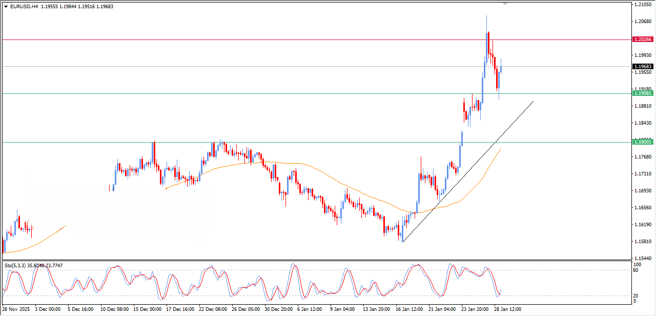Select the green 1.19081 price label
656x316 pixels.
point(642,93)
